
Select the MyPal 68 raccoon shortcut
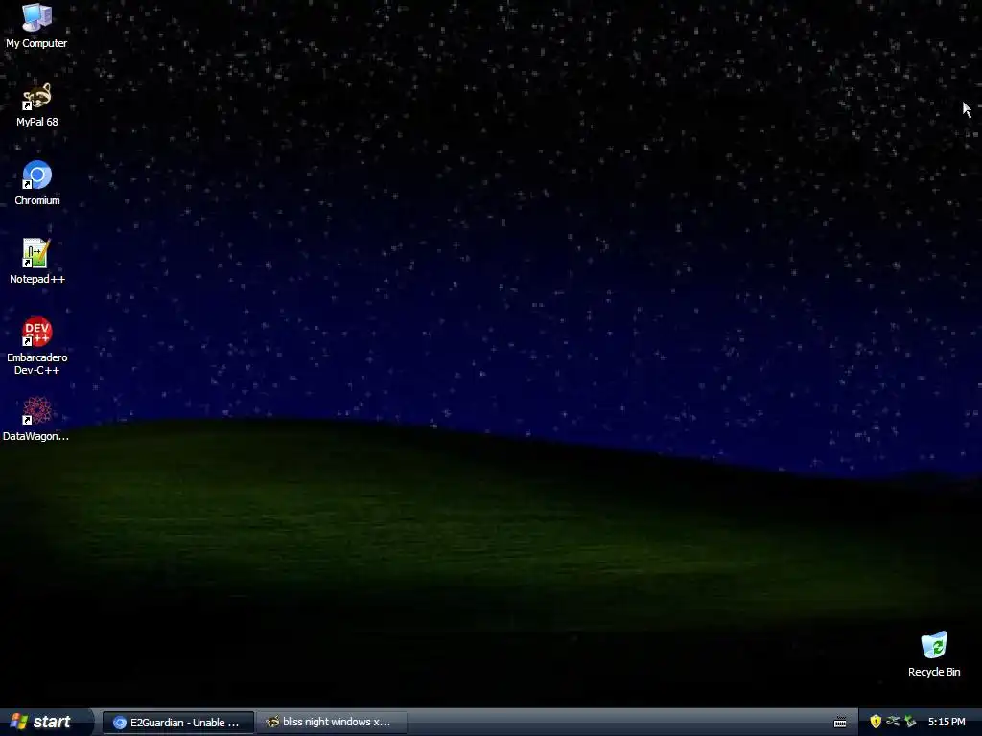[37, 104]
